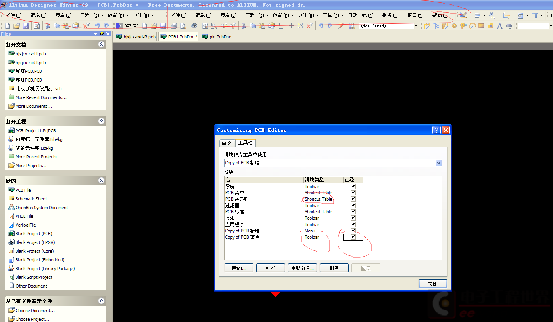The image size is (553, 322).
Task: Open the Browse Components library icon
Action: pos(352,26)
